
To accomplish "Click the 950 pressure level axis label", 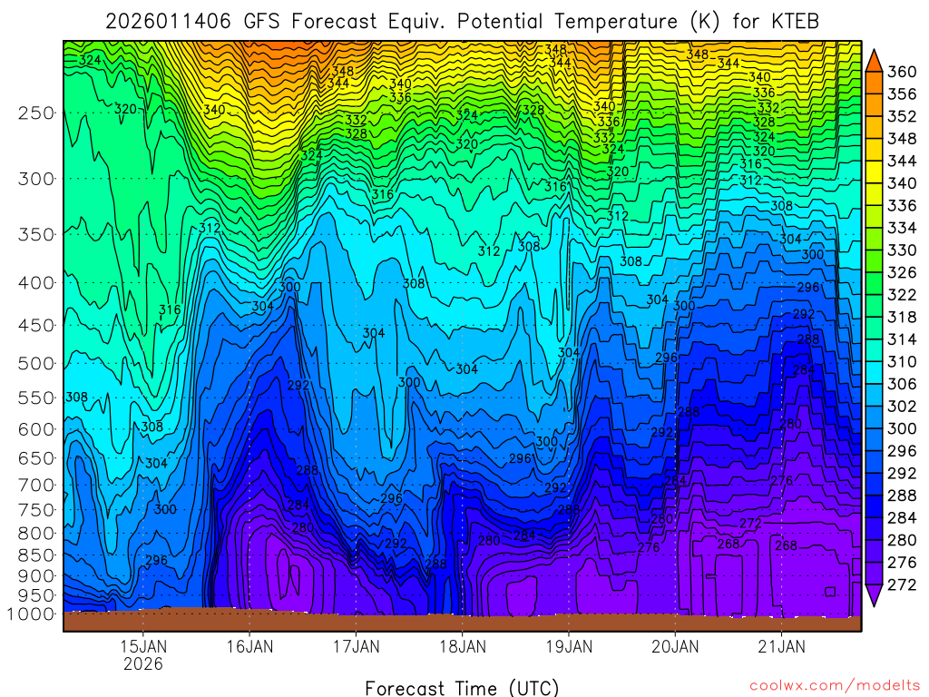I will pyautogui.click(x=35, y=595).
